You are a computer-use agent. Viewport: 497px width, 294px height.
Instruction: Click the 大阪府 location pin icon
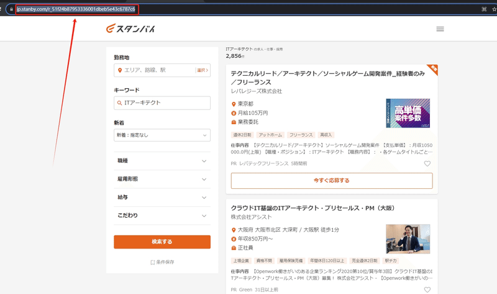[234, 230]
